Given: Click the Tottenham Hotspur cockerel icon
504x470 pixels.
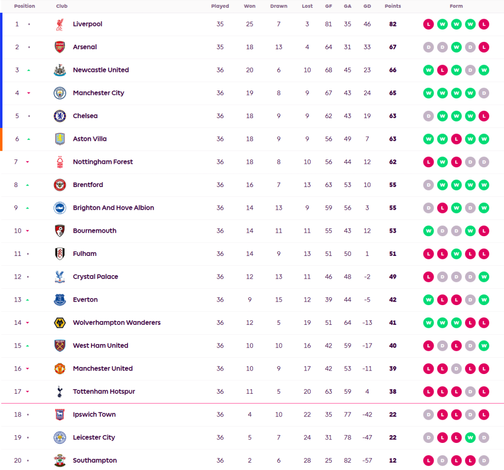Looking at the screenshot, I should coord(60,392).
